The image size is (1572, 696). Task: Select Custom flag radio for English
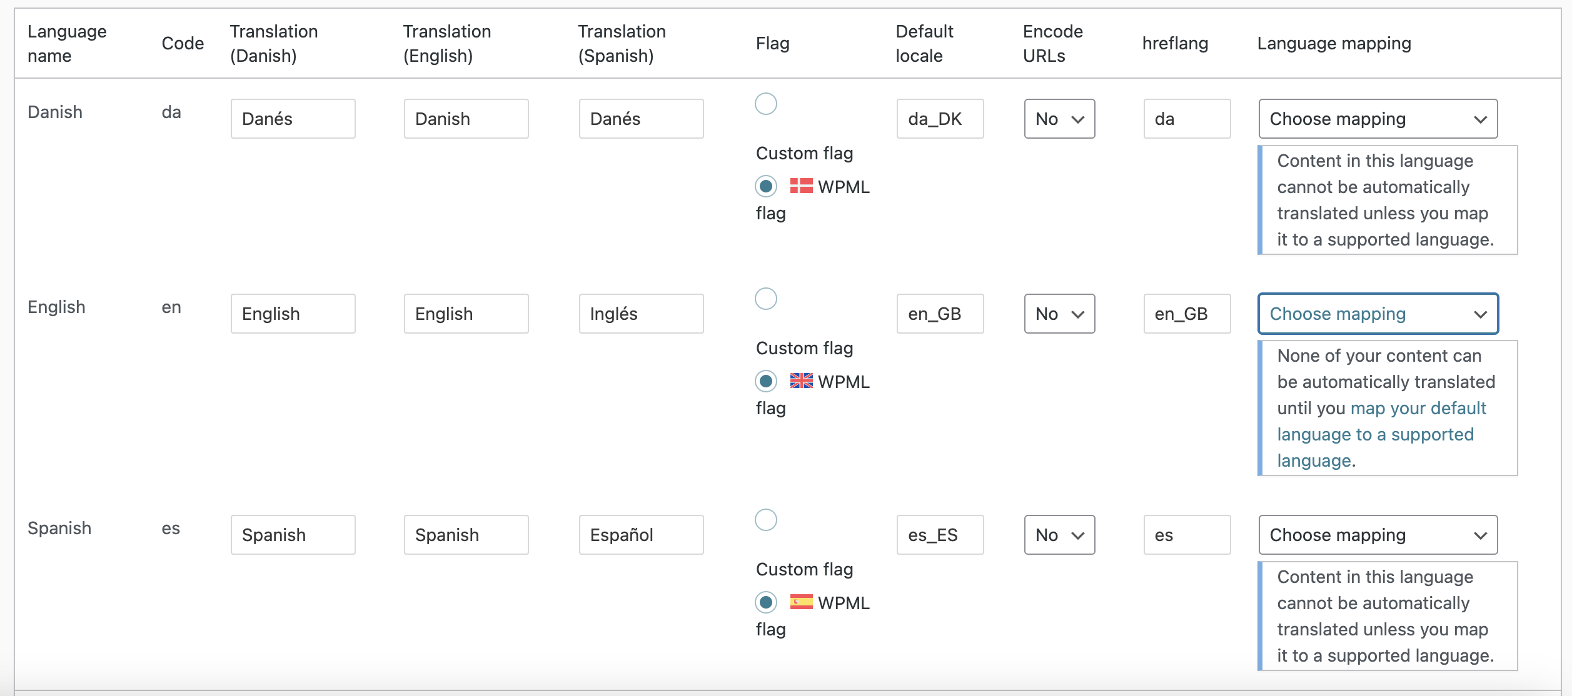[766, 299]
